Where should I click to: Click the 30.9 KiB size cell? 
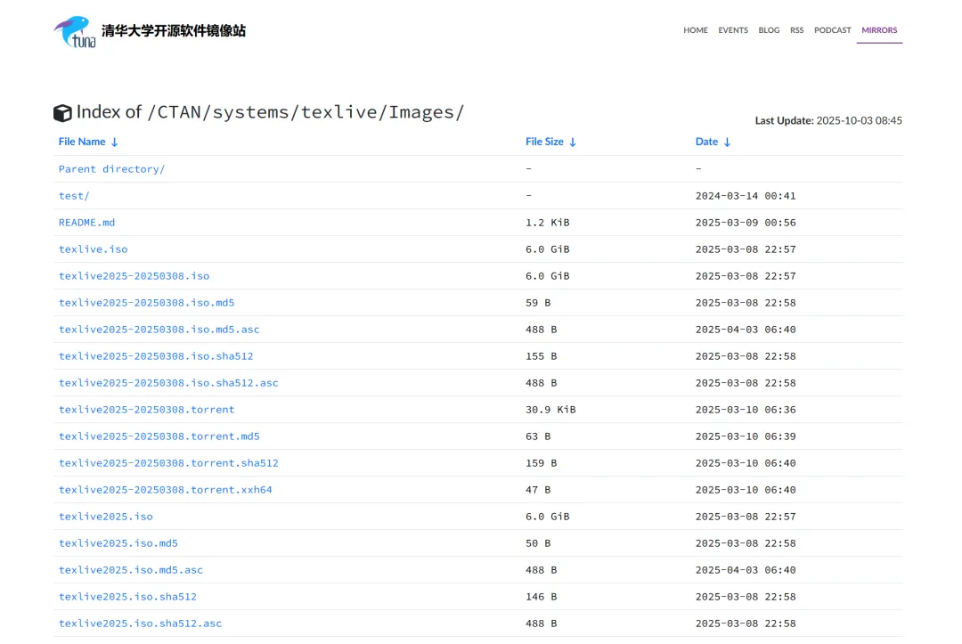550,409
